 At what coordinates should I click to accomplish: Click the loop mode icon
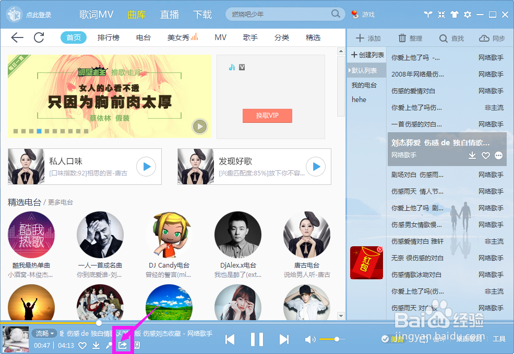pos(424,339)
